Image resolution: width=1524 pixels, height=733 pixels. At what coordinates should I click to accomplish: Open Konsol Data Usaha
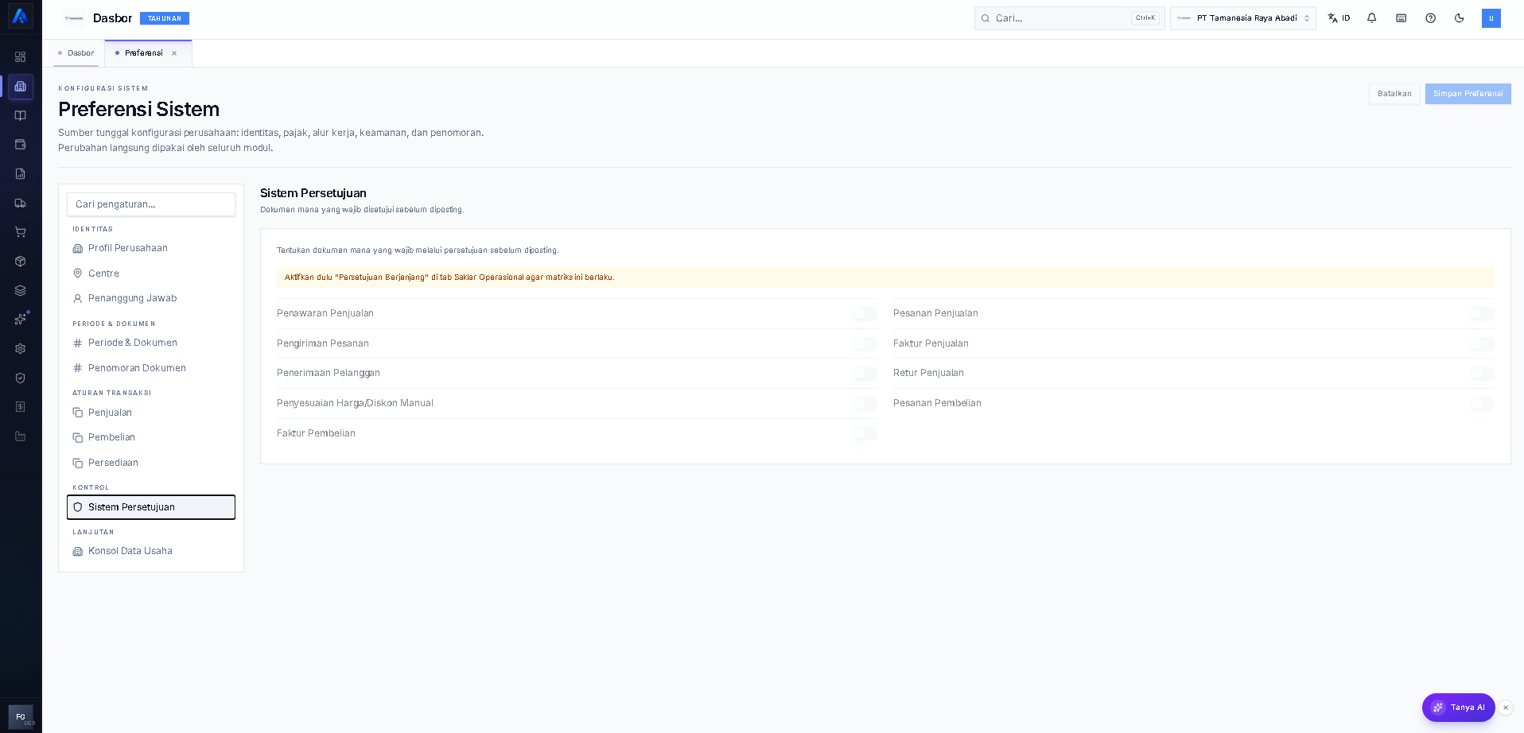coord(151,551)
